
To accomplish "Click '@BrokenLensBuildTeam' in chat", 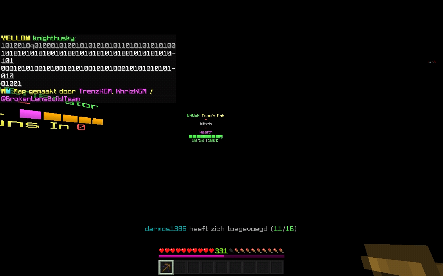I will (40, 99).
